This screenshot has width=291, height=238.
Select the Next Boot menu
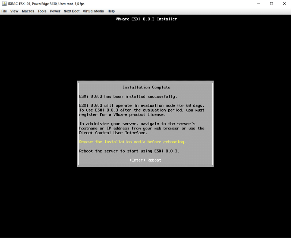[72, 11]
